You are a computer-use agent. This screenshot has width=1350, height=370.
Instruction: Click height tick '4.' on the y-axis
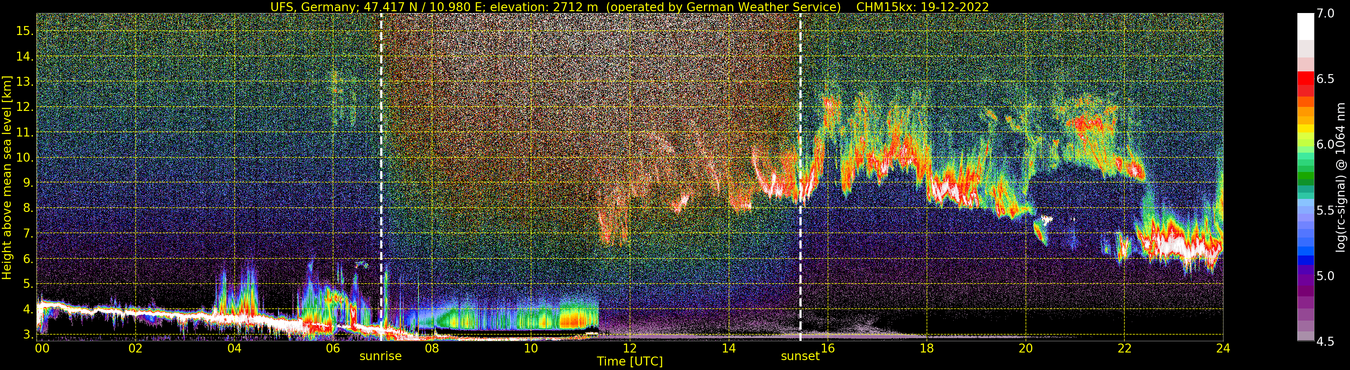[28, 309]
